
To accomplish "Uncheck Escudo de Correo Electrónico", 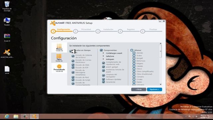I will click(x=73, y=61).
